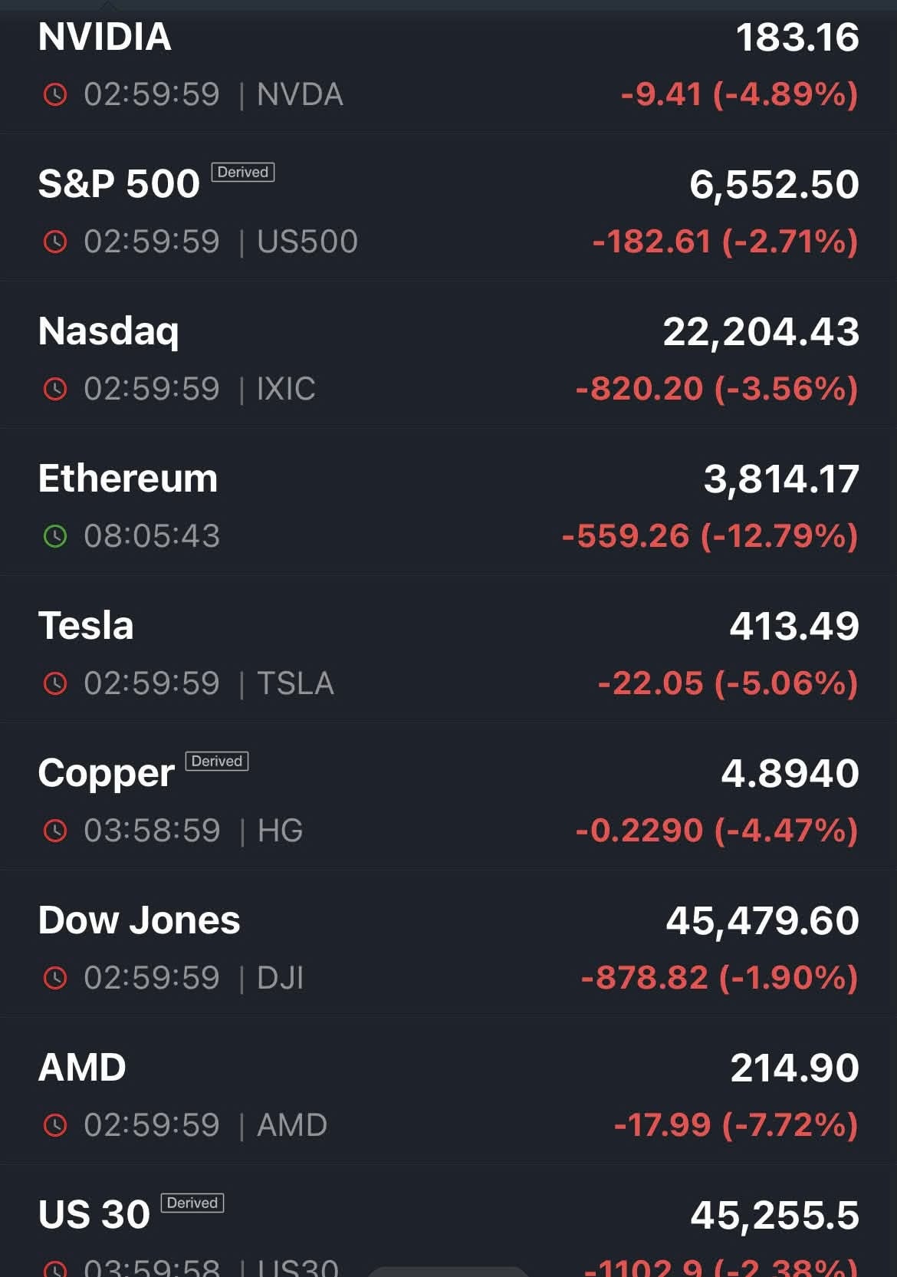
Task: Tap the Derived badge next to S&P 500
Action: tap(242, 173)
